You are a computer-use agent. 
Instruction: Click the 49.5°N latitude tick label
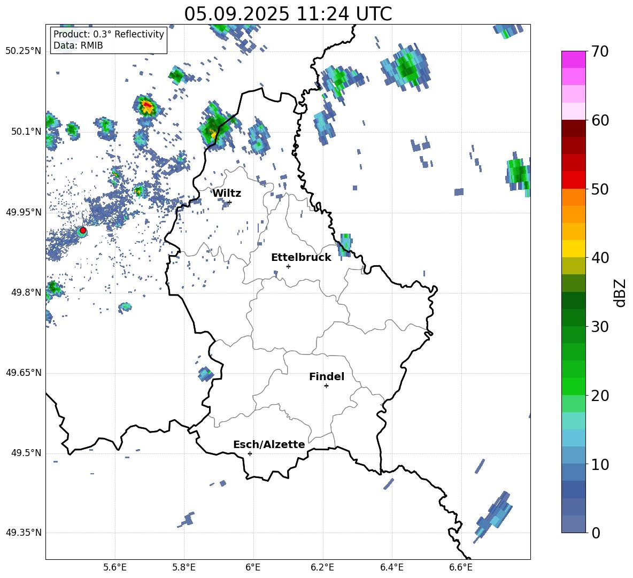click(26, 453)
